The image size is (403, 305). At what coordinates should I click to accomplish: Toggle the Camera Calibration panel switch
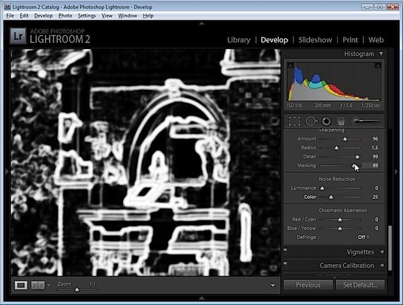[x=285, y=263]
